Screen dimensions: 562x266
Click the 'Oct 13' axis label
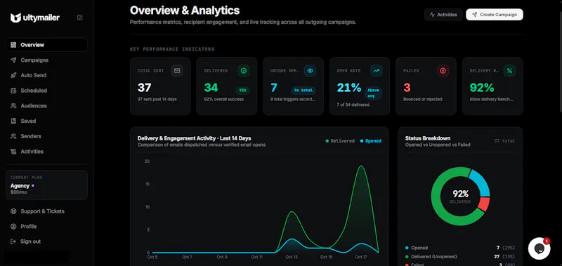pyautogui.click(x=292, y=257)
